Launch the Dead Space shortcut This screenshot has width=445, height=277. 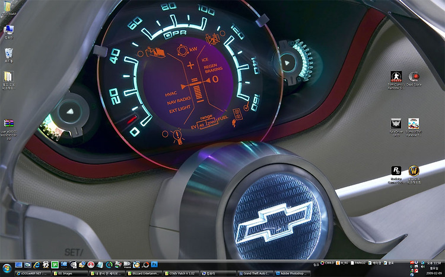414,79
